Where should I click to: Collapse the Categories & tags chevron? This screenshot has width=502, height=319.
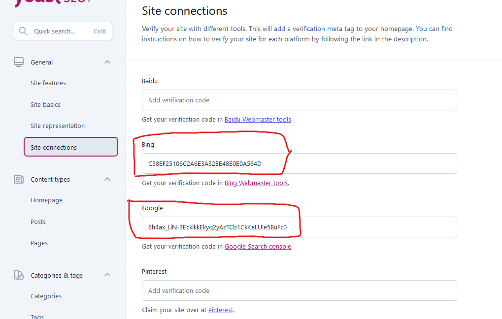[107, 275]
